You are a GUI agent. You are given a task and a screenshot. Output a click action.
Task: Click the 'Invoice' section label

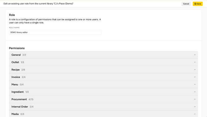16,77
